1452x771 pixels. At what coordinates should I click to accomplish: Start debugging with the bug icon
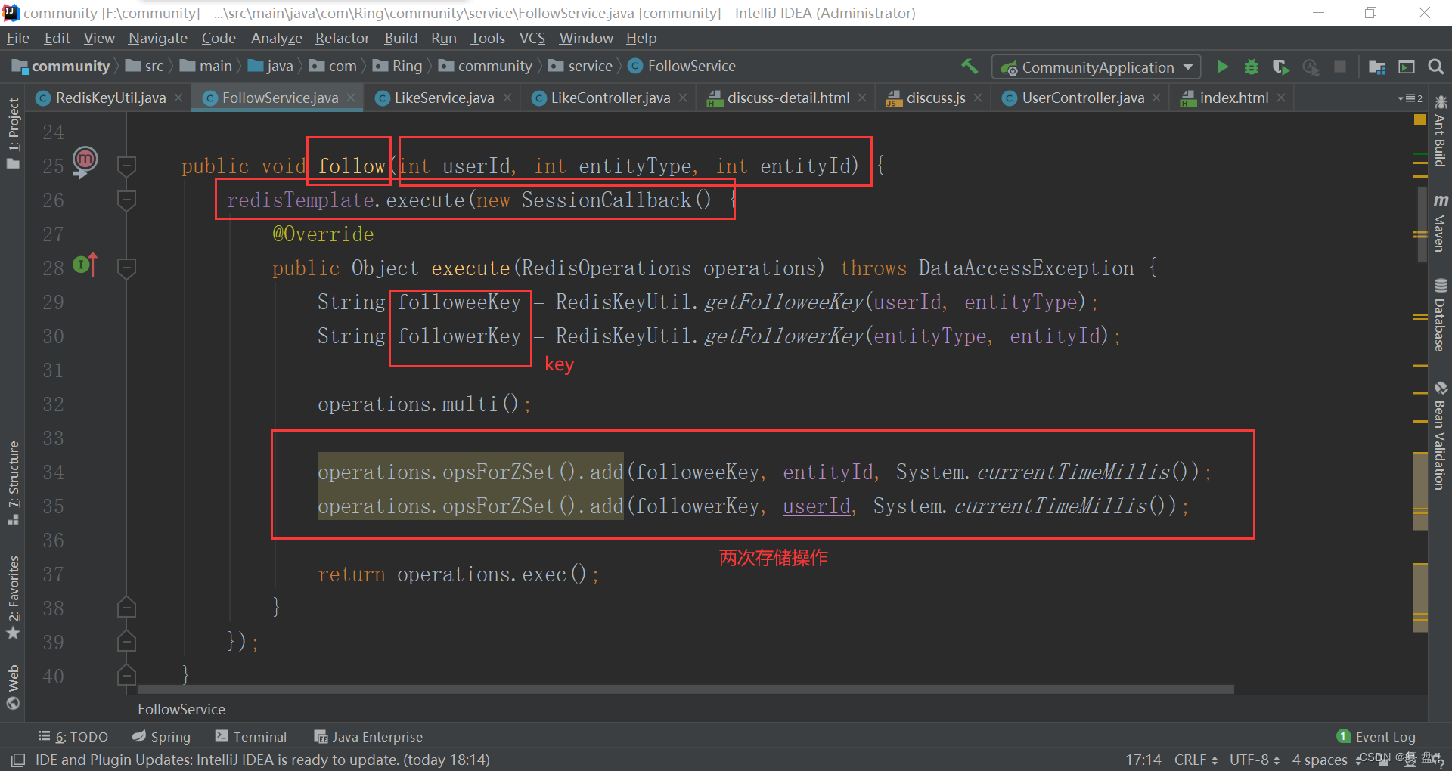point(1252,67)
